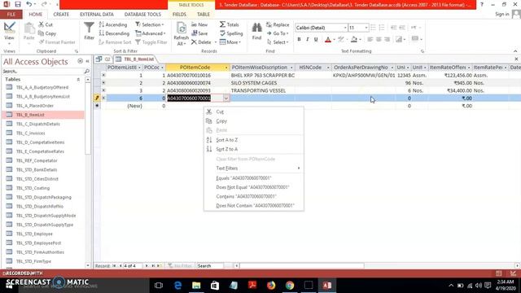Click the Copy command in Clipboard group

(x=47, y=33)
